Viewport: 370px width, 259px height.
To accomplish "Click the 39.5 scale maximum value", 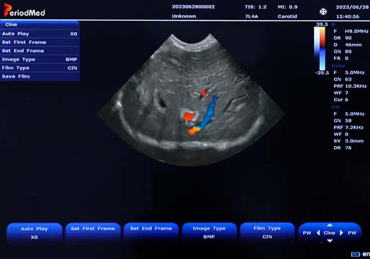I will coord(322,24).
